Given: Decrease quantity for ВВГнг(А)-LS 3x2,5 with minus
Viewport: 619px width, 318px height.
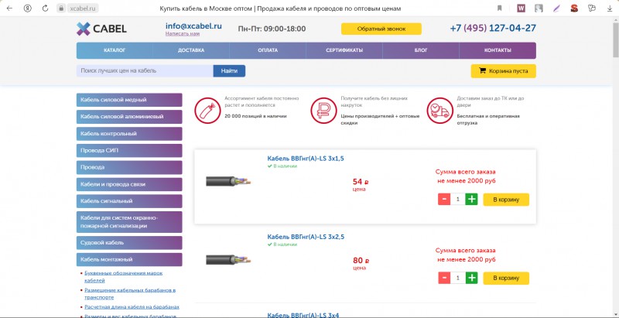Looking at the screenshot, I should pos(444,278).
